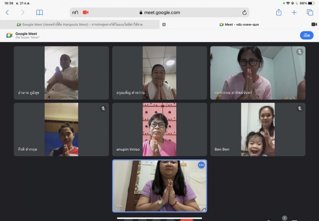
Task: Switch to Meet - vdz-xvew-qun tab
Action: [239, 24]
